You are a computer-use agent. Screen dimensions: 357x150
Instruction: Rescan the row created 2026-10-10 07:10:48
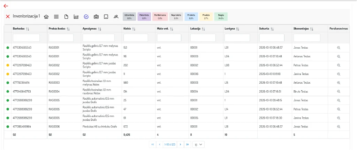(x=339, y=56)
